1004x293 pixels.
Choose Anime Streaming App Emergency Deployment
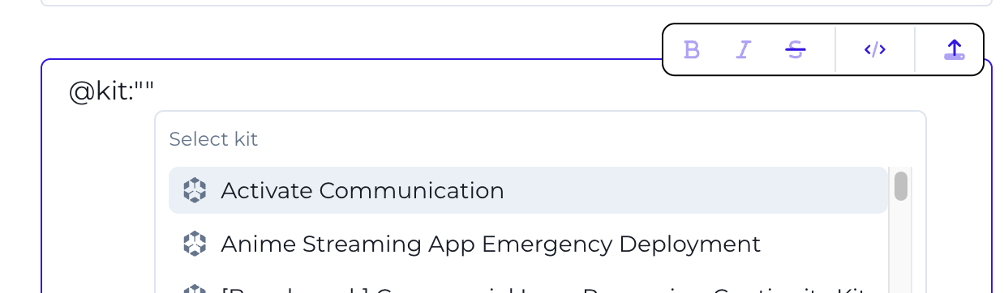coord(528,244)
